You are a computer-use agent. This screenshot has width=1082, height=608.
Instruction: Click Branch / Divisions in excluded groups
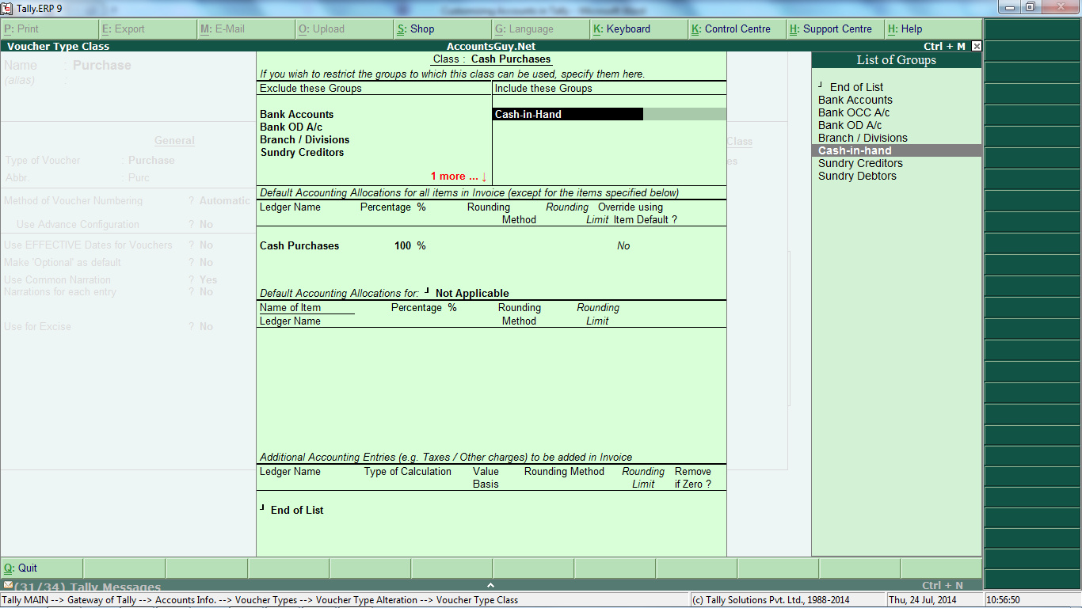[305, 139]
